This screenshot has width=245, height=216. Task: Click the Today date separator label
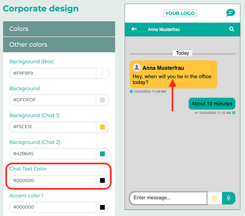pyautogui.click(x=182, y=53)
